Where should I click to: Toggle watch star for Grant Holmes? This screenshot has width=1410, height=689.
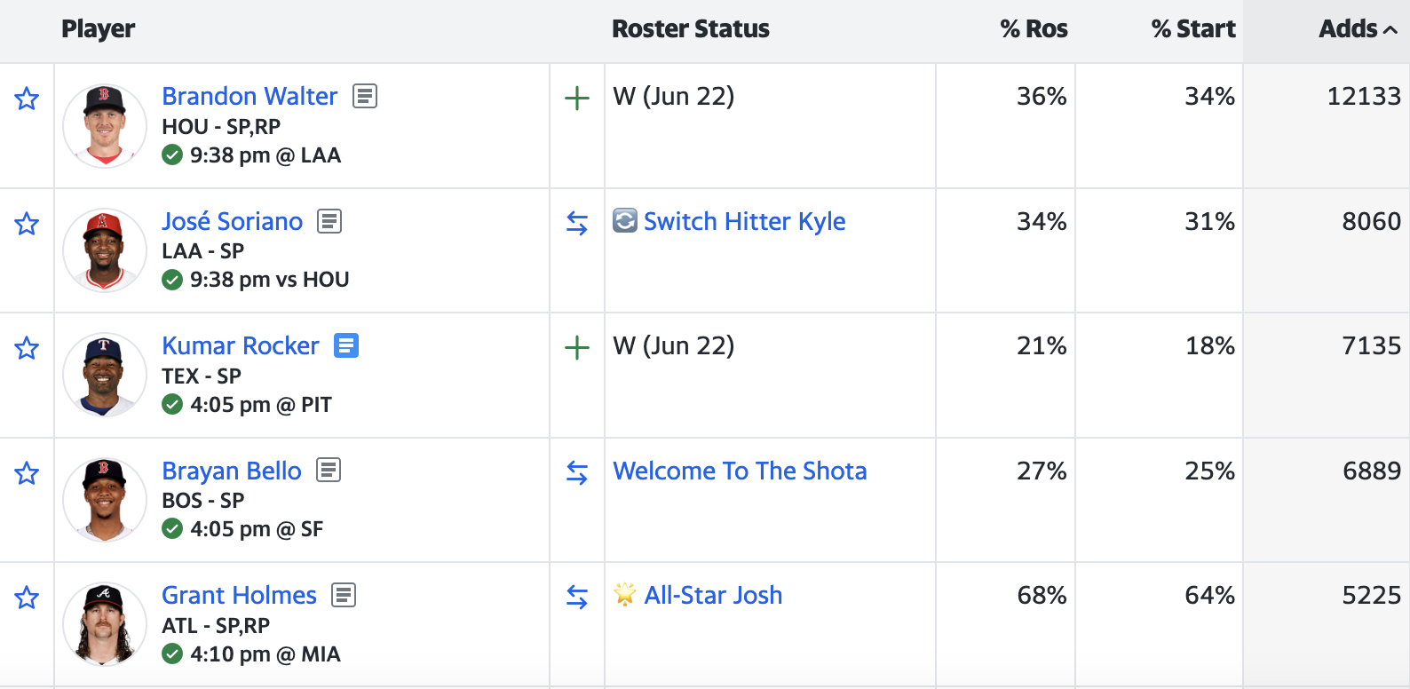tap(27, 597)
